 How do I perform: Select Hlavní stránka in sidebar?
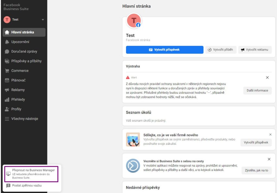24,32
